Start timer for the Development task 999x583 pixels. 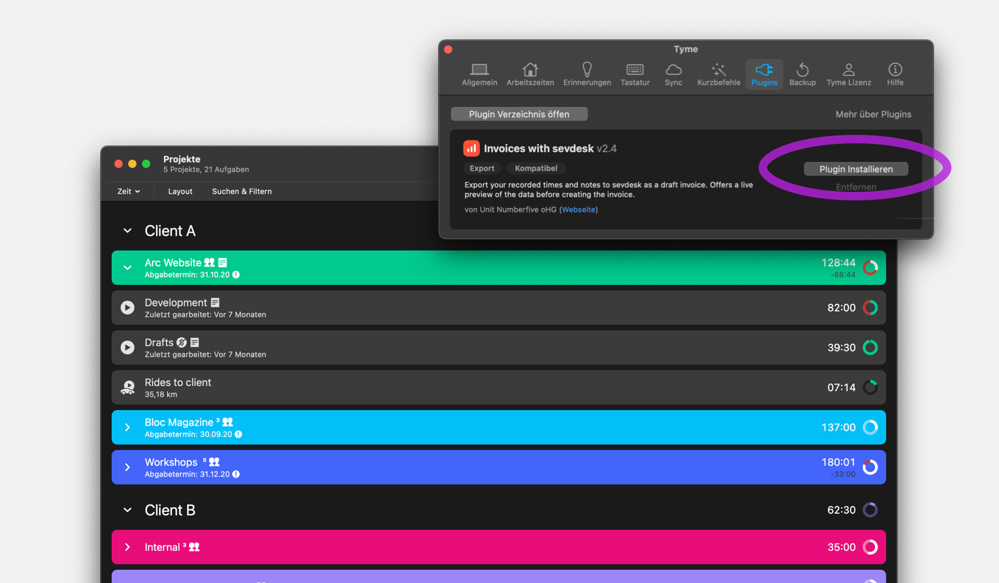(x=128, y=308)
